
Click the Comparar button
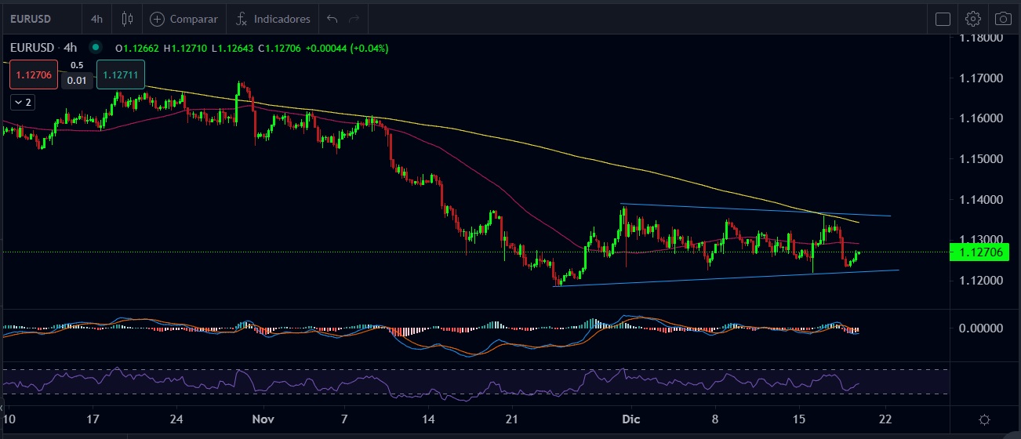183,18
